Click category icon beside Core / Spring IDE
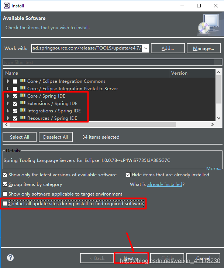 tap(23, 95)
